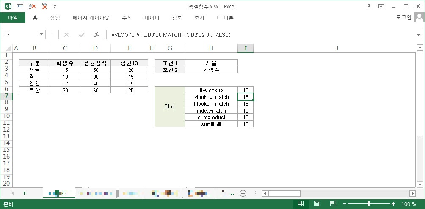
Task: Select column G header
Action: tap(170, 48)
